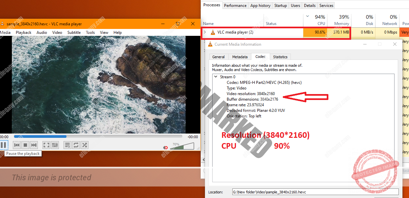This screenshot has width=409, height=198.
Task: Select the Metadata tab in Media Information
Action: pos(240,57)
